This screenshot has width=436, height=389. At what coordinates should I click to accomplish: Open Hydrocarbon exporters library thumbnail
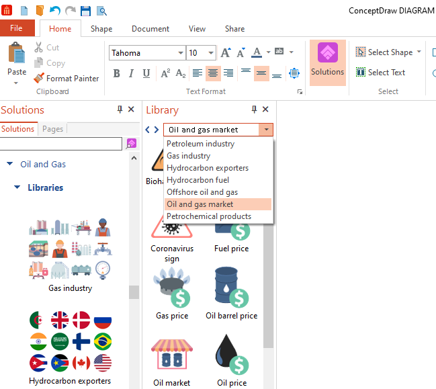pyautogui.click(x=71, y=347)
